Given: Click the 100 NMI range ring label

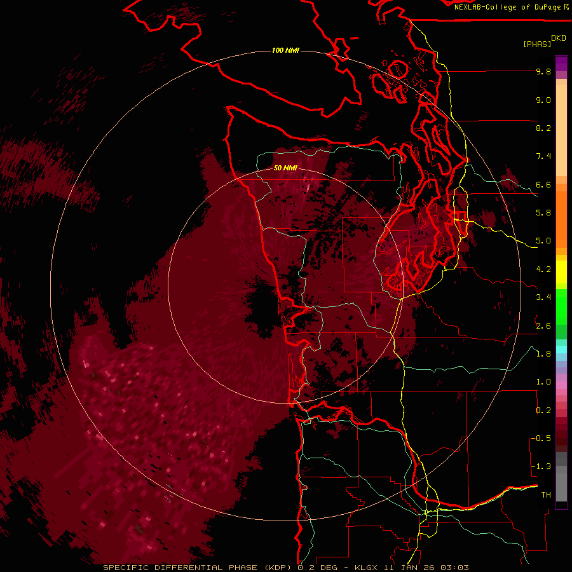Looking at the screenshot, I should pos(285,50).
